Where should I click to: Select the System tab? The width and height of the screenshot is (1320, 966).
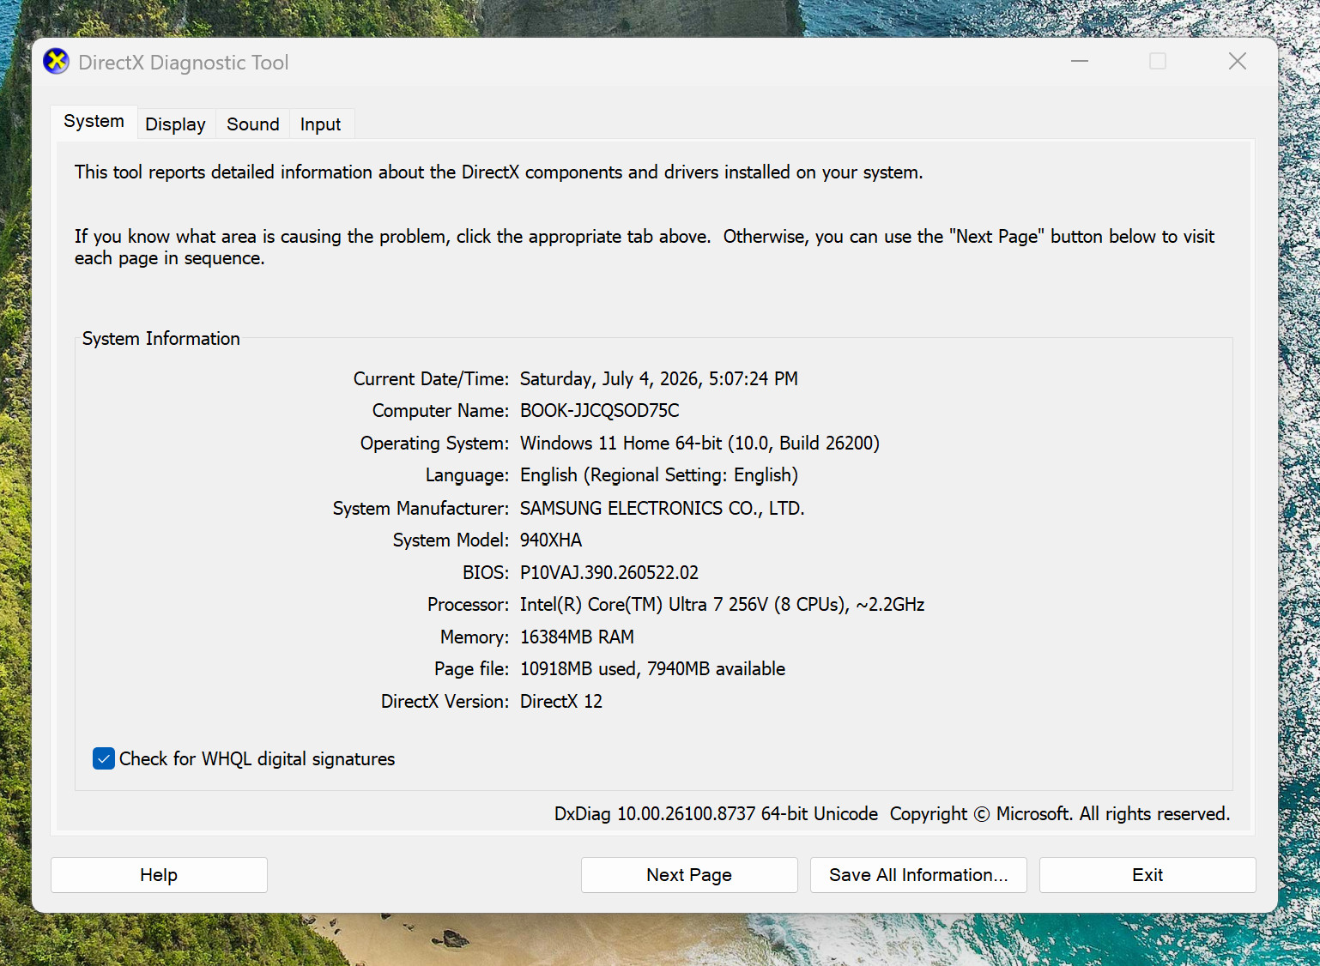pos(94,122)
